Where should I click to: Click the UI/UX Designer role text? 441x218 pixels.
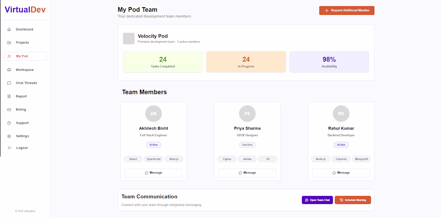(247, 135)
